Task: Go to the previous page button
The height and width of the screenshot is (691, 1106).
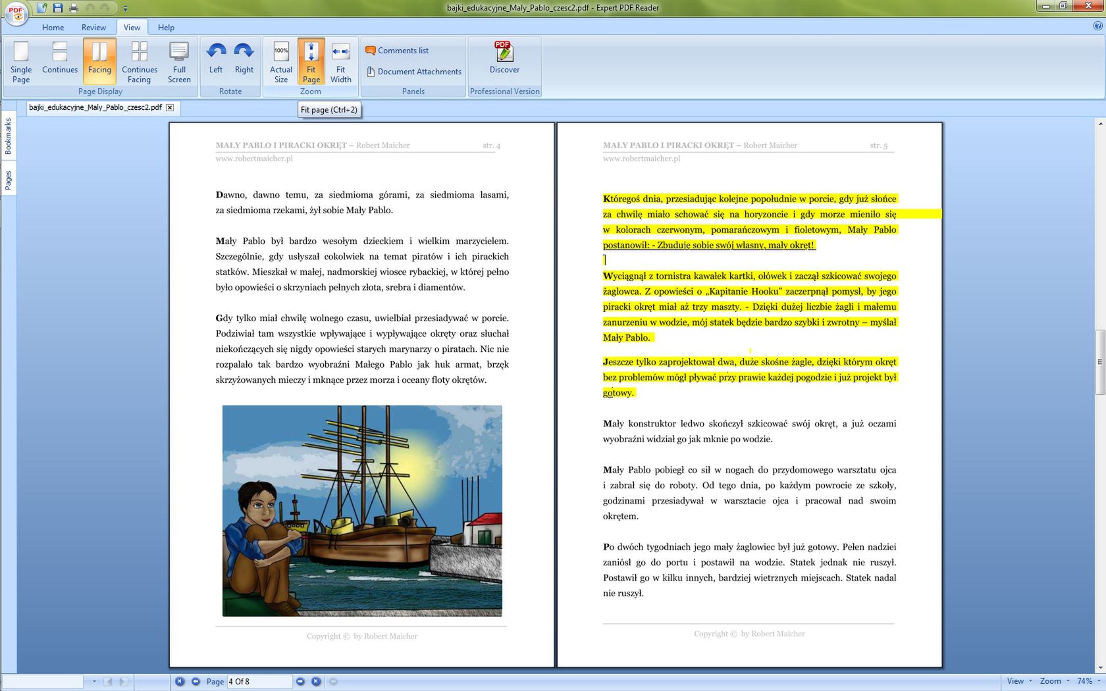Action: point(196,682)
